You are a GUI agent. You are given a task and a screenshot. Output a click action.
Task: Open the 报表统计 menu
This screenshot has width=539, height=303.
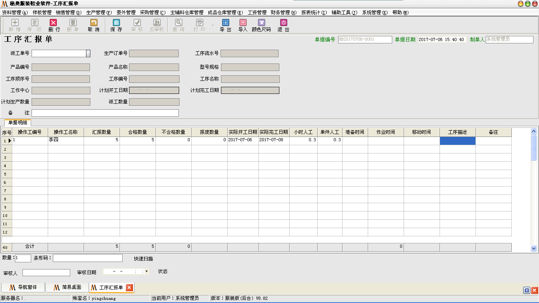[314, 13]
